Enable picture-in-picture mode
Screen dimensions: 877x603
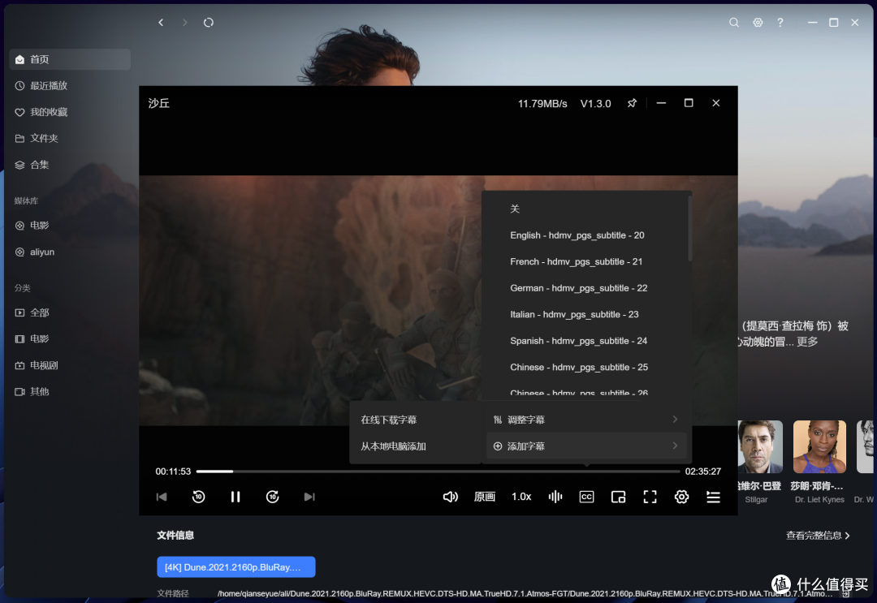[x=618, y=497]
